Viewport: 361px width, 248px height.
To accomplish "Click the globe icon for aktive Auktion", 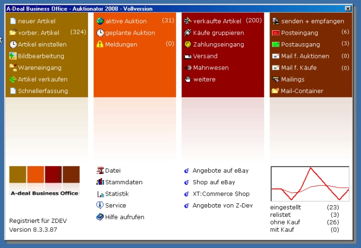I will click(x=101, y=21).
